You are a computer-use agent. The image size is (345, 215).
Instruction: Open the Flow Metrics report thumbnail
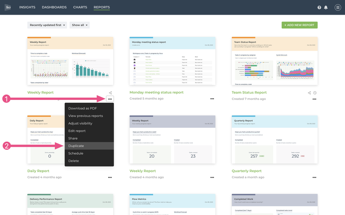(x=172, y=204)
